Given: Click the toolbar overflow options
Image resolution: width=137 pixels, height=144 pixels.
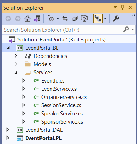Looking at the screenshot, I should (133, 15).
